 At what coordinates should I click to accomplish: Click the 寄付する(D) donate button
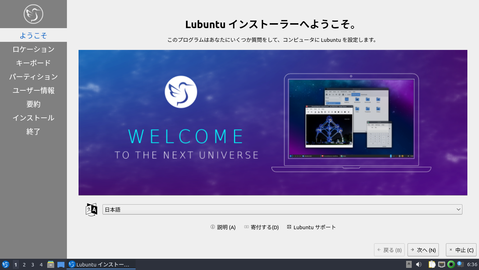(261, 227)
